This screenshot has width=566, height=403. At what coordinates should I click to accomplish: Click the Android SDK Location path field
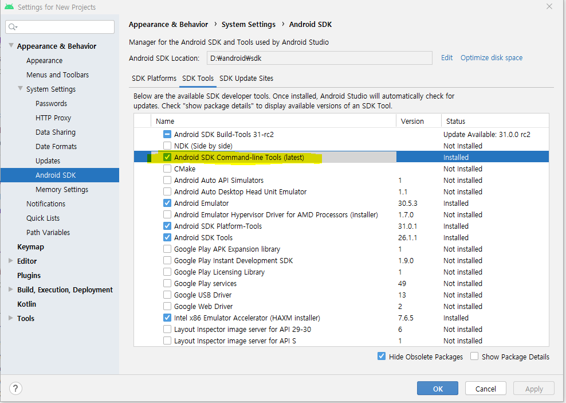(x=320, y=58)
